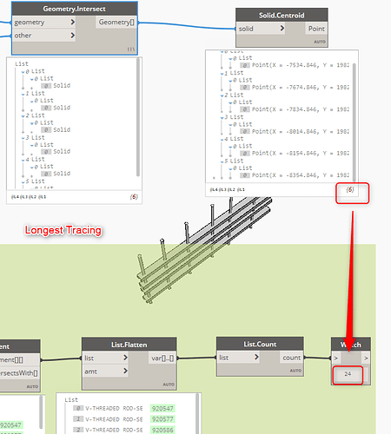The height and width of the screenshot is (434, 391).
Task: Click the Point output port
Action: pos(316,29)
